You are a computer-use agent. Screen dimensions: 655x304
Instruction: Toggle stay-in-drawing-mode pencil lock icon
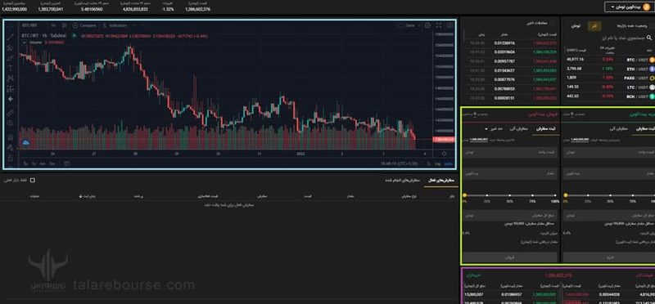[x=11, y=148]
